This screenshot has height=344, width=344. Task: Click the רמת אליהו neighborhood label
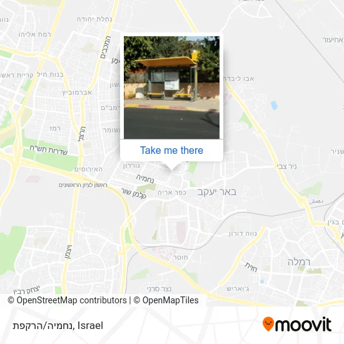point(34,34)
